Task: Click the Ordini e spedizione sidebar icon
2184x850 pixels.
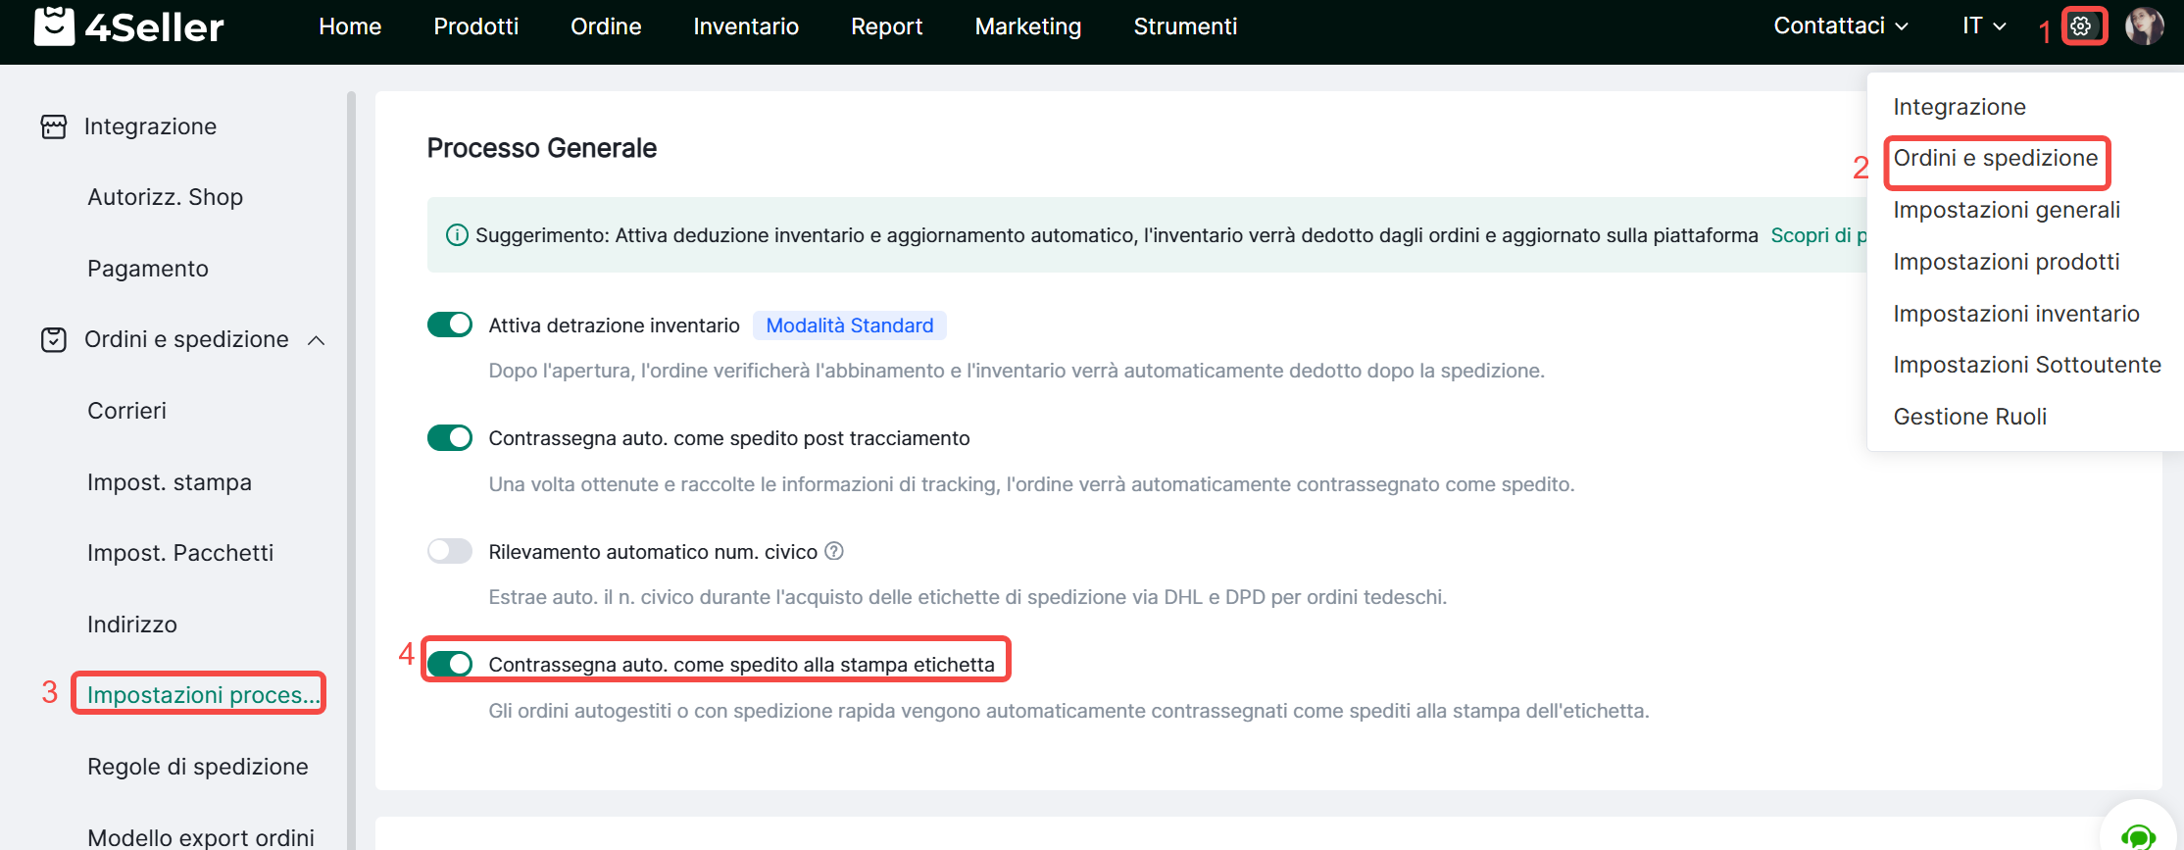Action: [x=54, y=339]
